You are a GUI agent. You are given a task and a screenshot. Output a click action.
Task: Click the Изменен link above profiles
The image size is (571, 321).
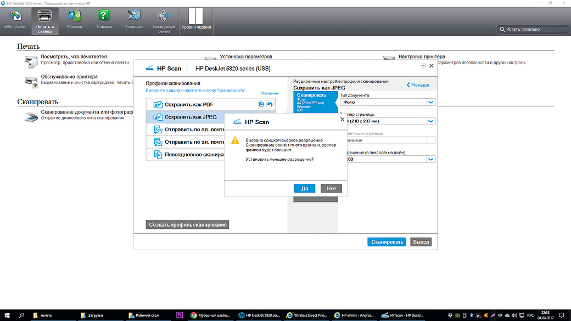coord(269,93)
